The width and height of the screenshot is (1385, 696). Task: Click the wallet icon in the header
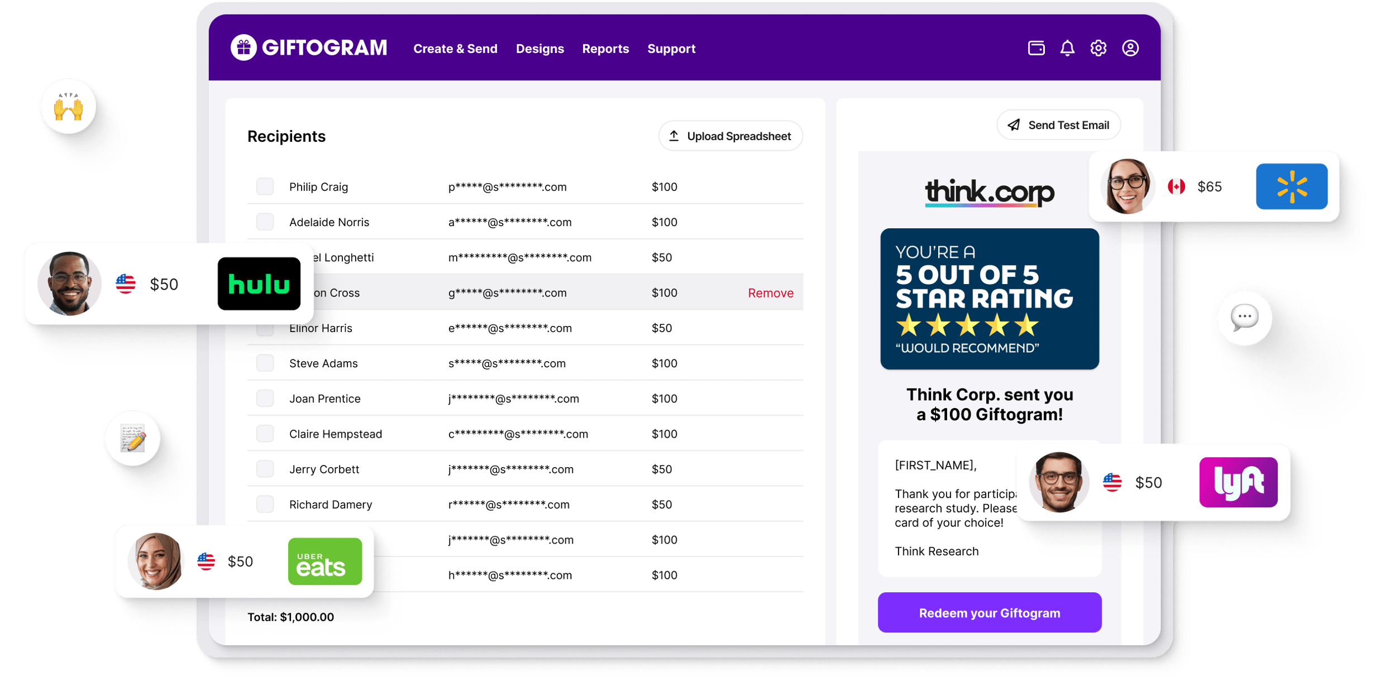pyautogui.click(x=1036, y=48)
